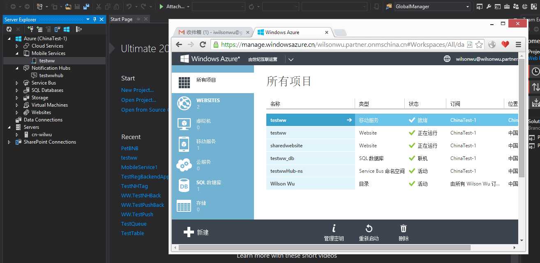
Task: Toggle pin on the Start Page tab
Action: [138, 19]
